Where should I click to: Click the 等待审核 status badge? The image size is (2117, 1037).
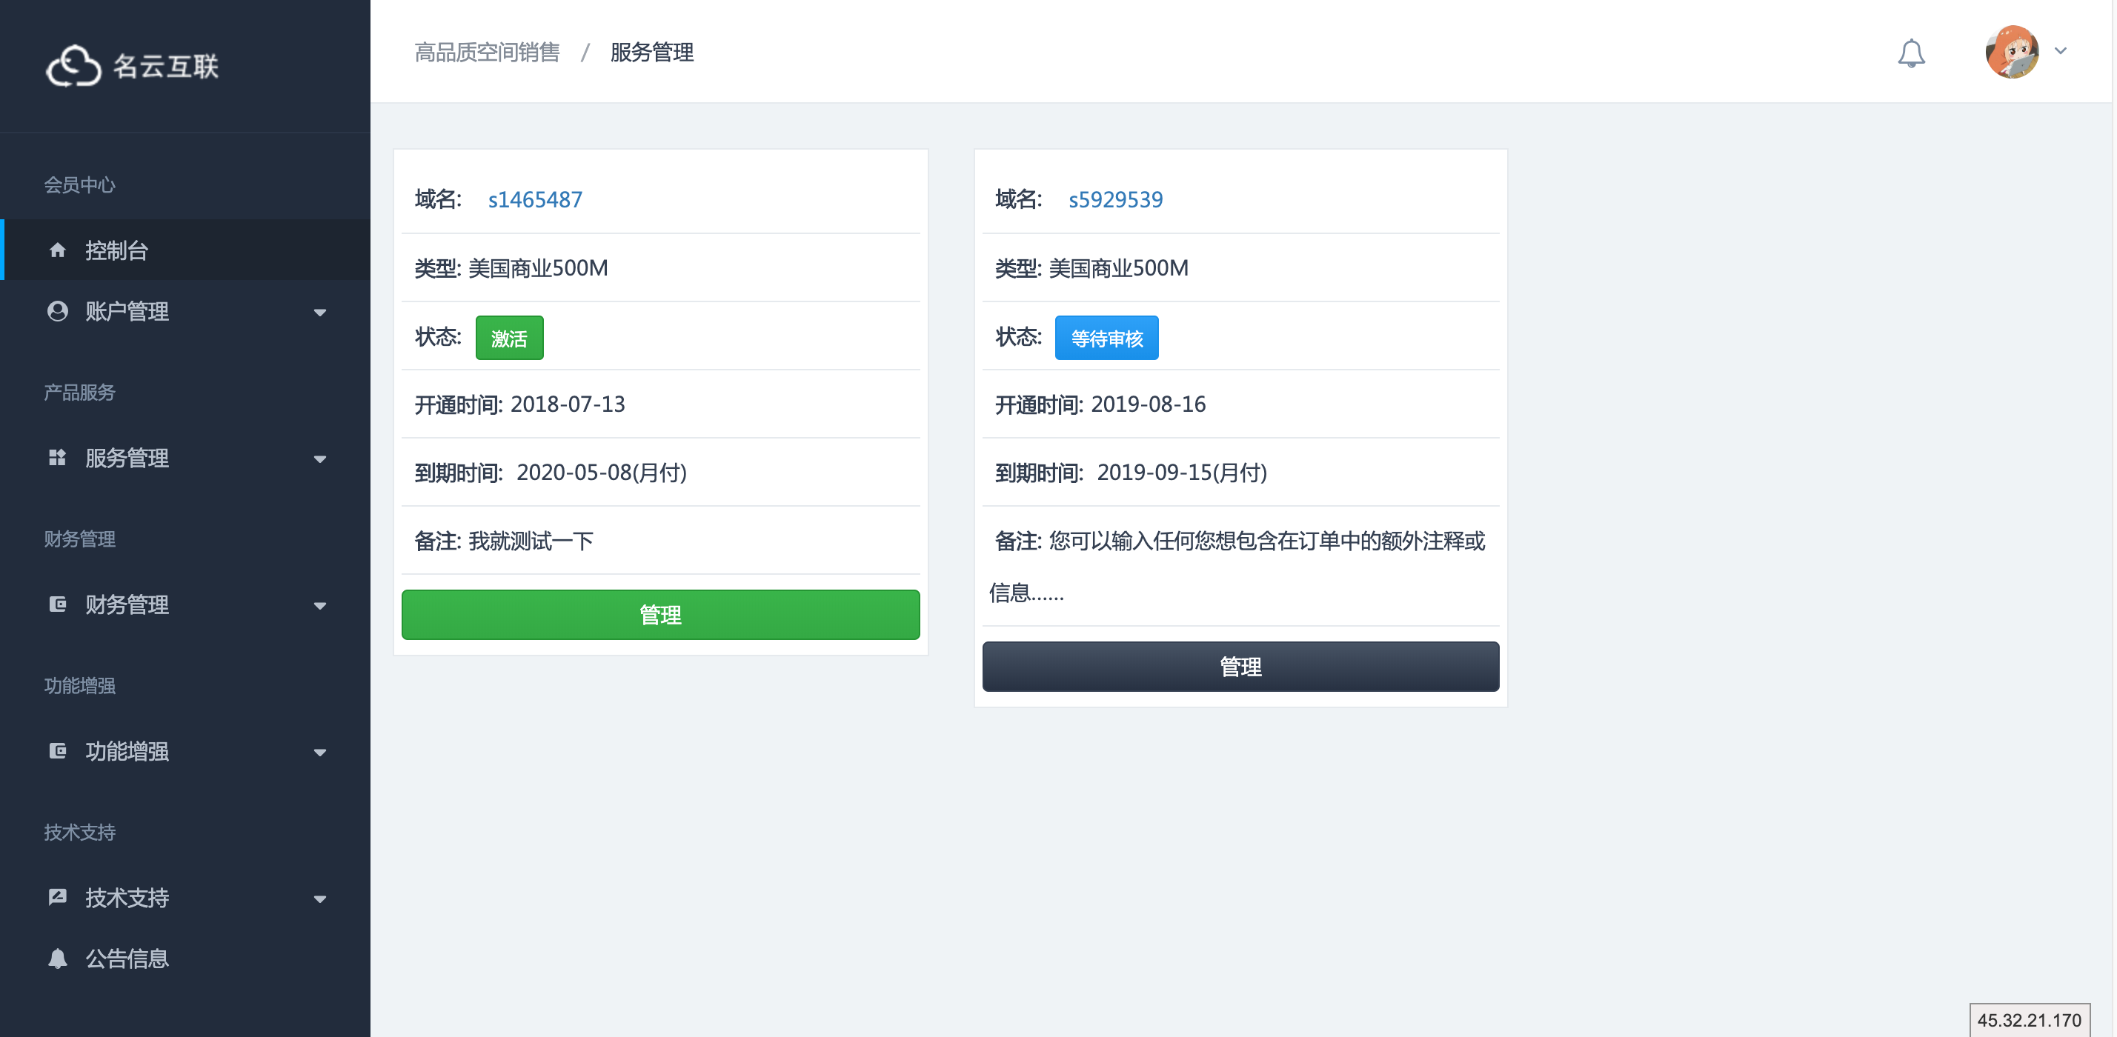[x=1106, y=338]
